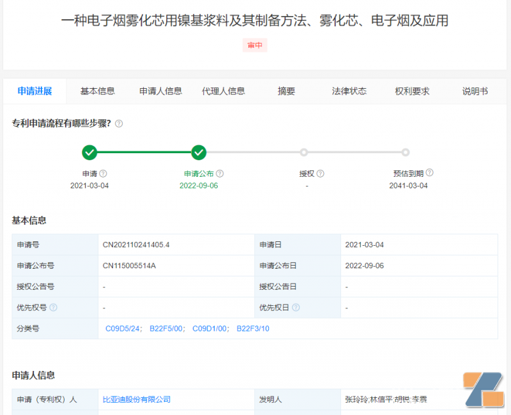Select the 代理人信息 tab
Viewport: 511px width, 415px height.
(223, 91)
